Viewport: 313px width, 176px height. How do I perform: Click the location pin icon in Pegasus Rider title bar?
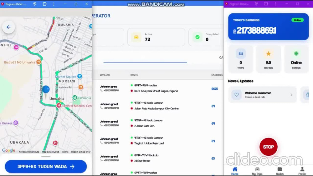pos(35,4)
